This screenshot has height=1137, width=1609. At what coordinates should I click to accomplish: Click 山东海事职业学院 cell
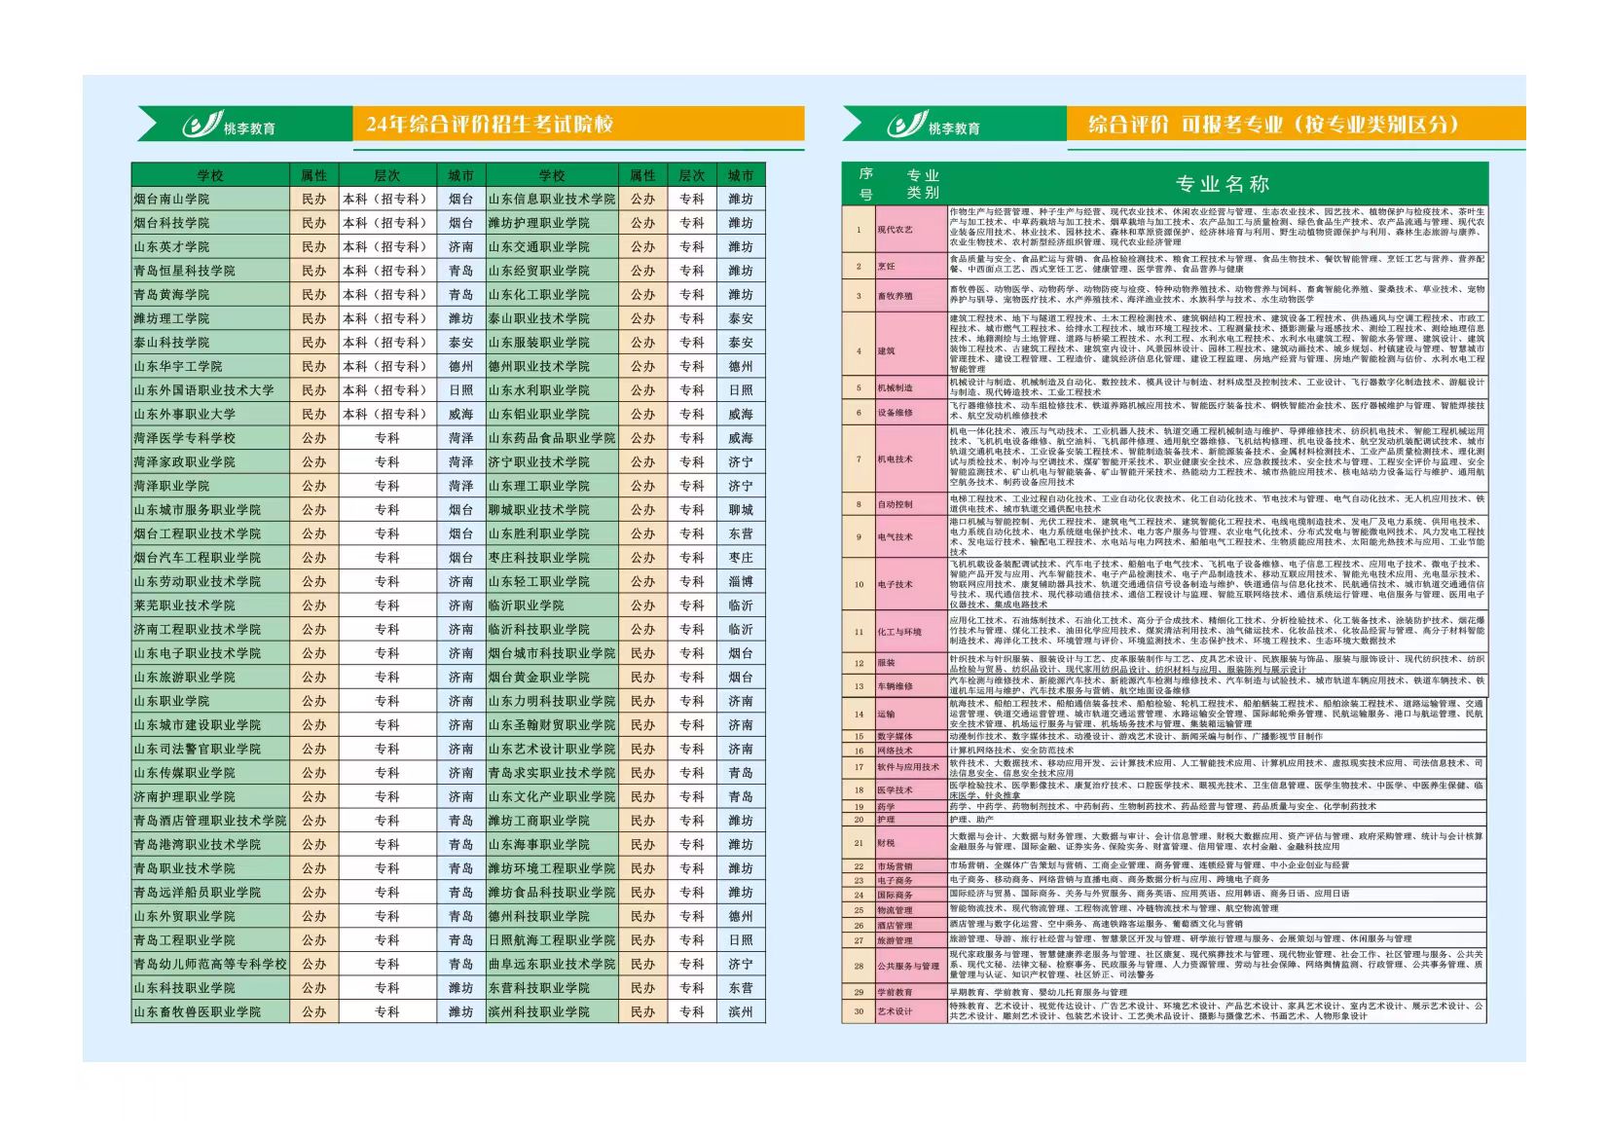(x=552, y=844)
